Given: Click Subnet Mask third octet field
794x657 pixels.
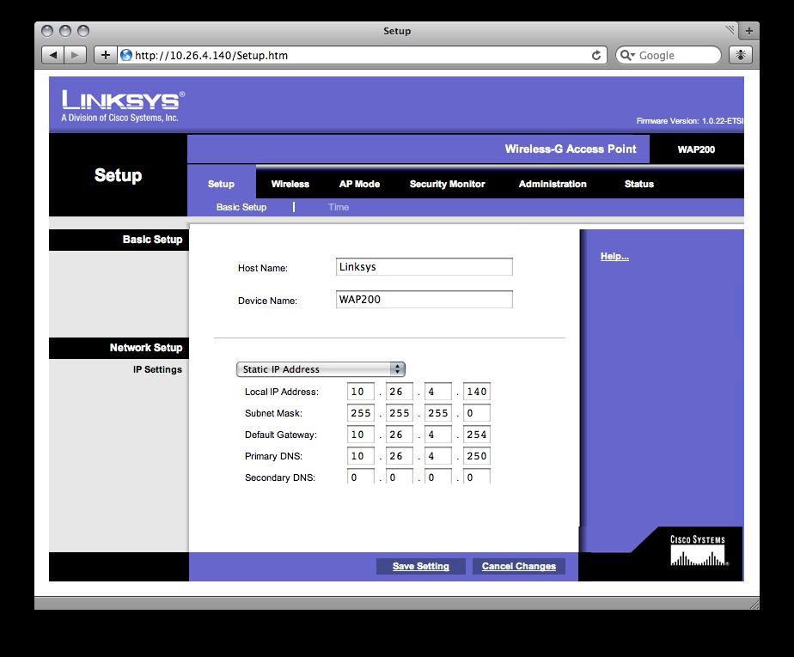Looking at the screenshot, I should coord(438,413).
